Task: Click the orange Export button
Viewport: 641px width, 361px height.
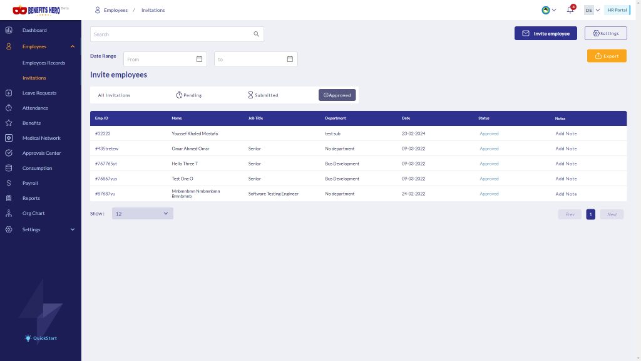Action: [607, 56]
